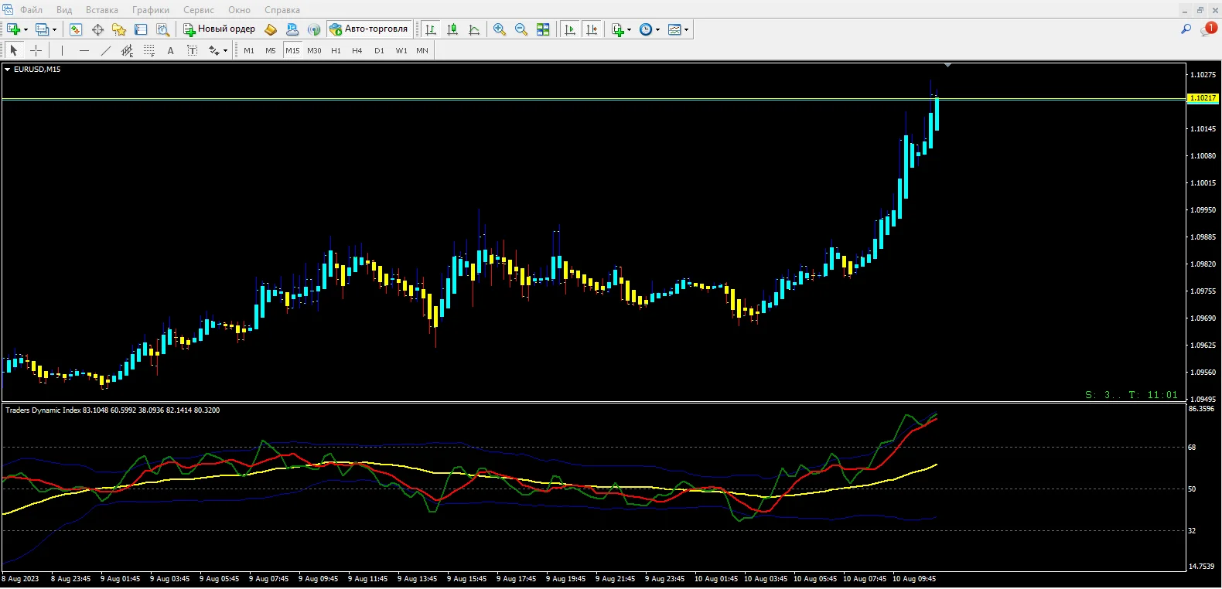Open the Файл menu

[32, 10]
